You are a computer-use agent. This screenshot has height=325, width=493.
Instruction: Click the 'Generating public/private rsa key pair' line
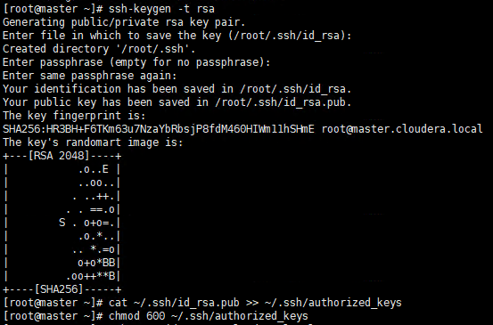pyautogui.click(x=124, y=22)
